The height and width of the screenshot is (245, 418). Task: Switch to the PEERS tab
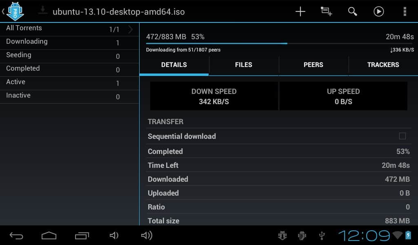tap(313, 65)
